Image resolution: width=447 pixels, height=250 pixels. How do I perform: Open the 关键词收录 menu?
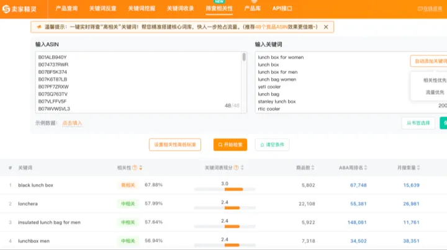click(180, 9)
